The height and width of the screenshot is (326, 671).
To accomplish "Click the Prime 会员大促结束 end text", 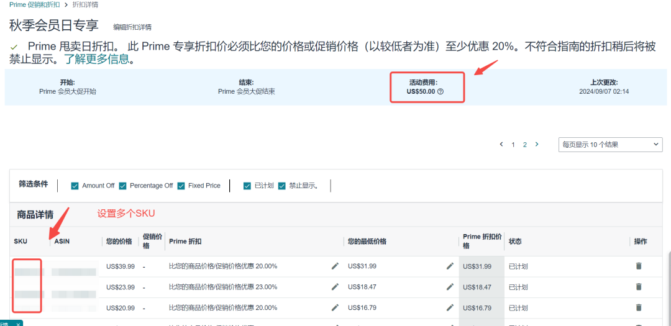I will pyautogui.click(x=247, y=91).
